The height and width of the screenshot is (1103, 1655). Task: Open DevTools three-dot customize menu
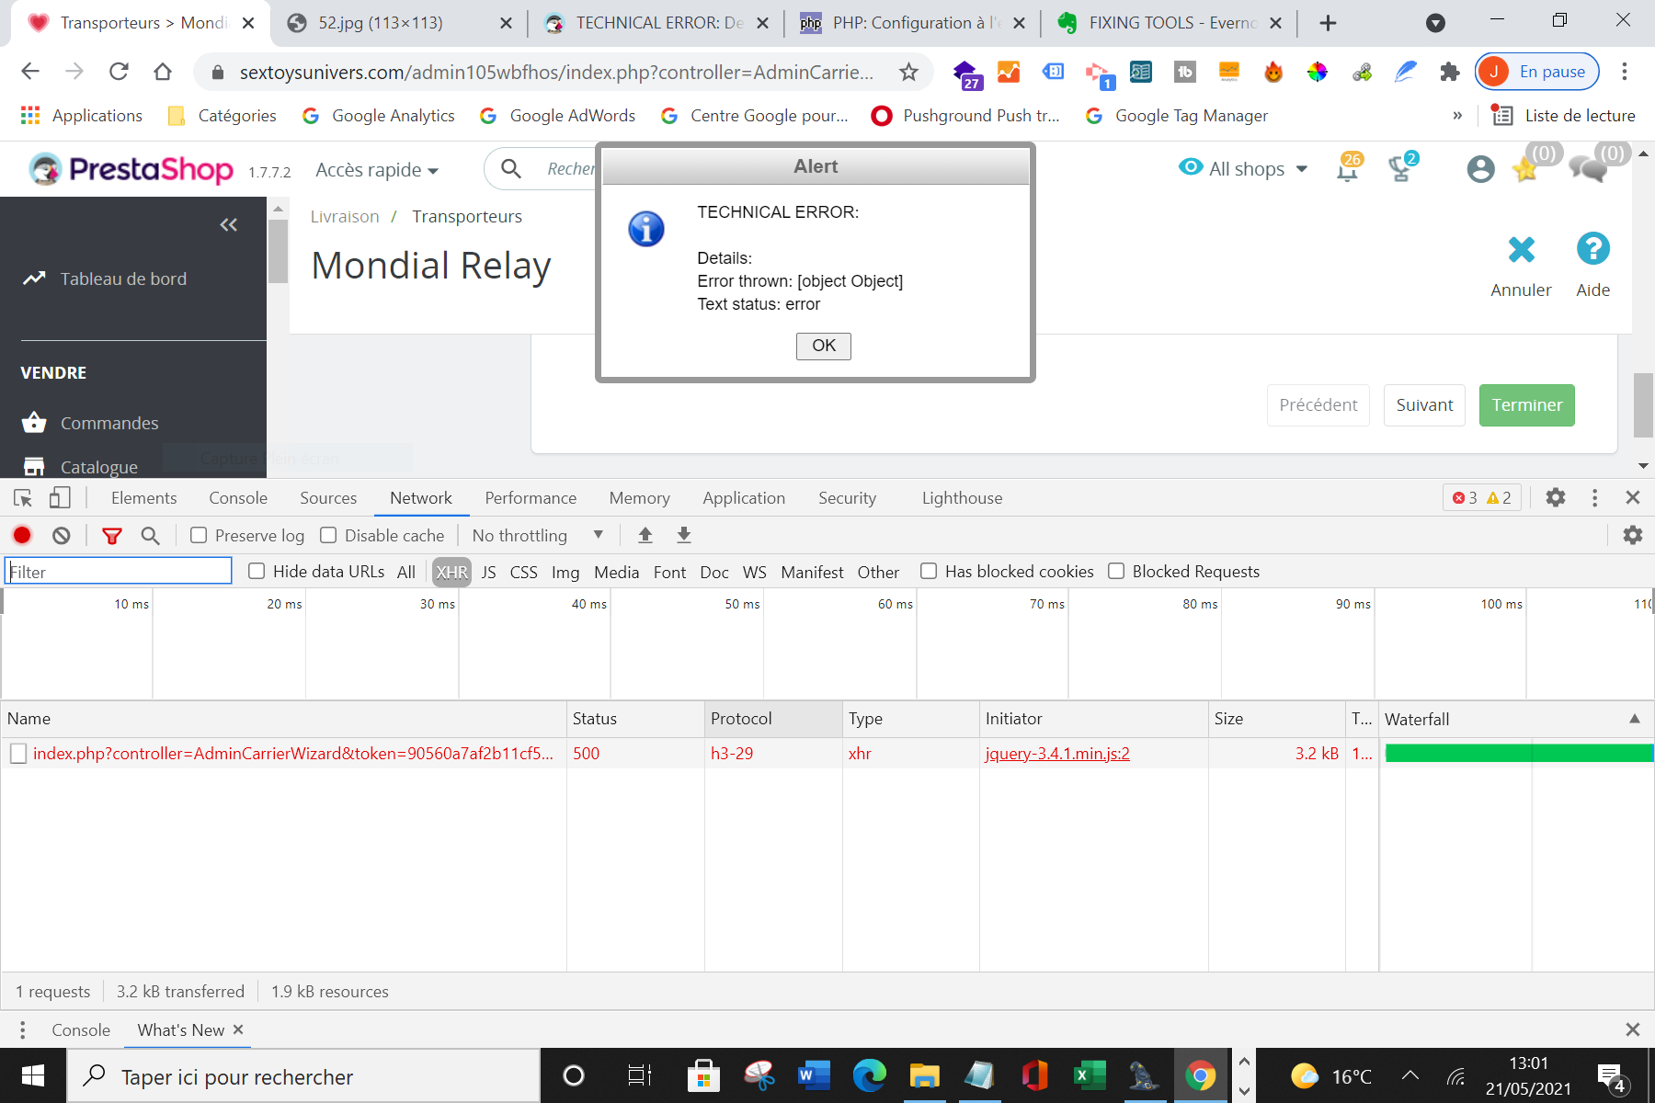[1594, 497]
